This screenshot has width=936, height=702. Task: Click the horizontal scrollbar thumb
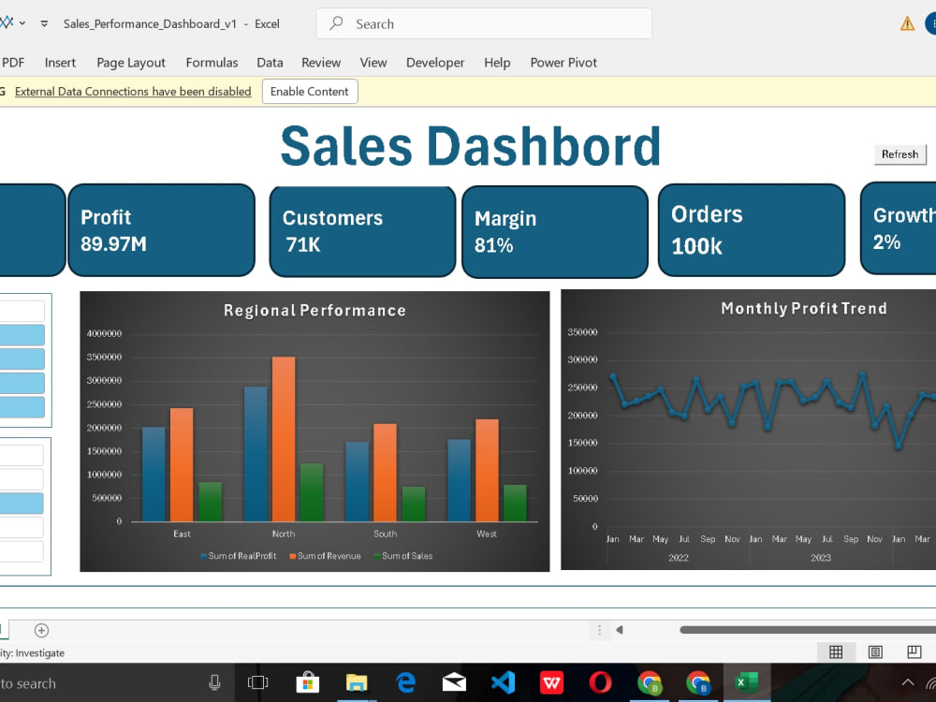click(808, 630)
